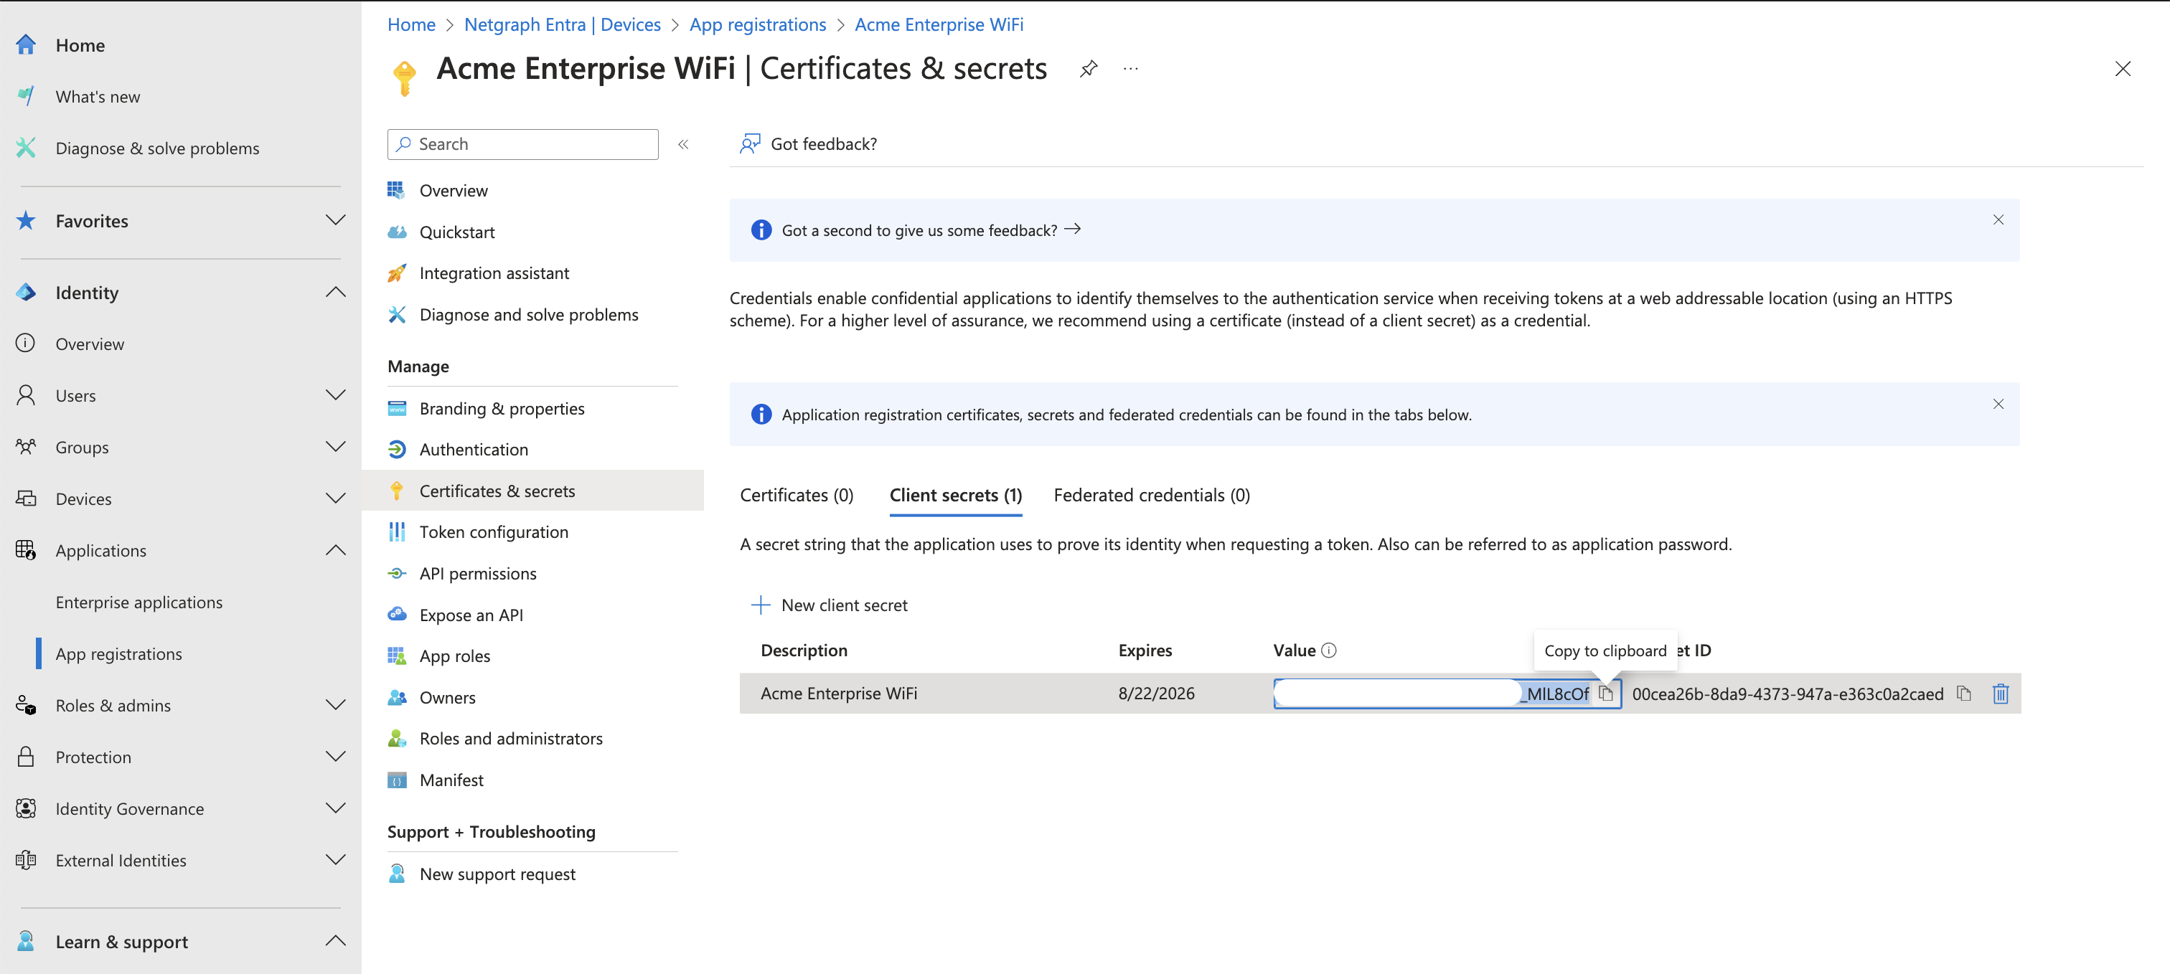Copy the client secret value to clipboard
Screen dimensions: 2170x974
1605,694
